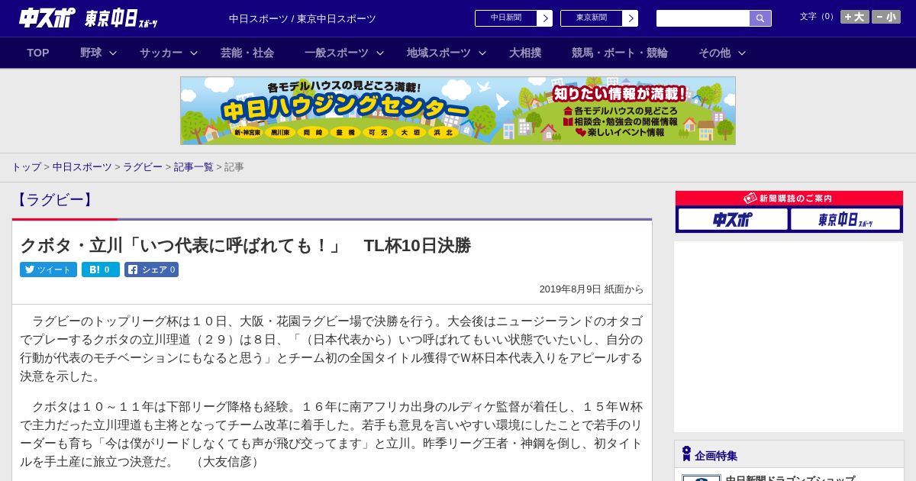Viewport: 916px width, 481px height.
Task: Select 芸能・社会 in the nav bar
Action: 247,53
